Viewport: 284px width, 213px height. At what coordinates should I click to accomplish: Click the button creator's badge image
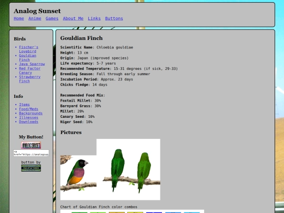click(x=31, y=168)
